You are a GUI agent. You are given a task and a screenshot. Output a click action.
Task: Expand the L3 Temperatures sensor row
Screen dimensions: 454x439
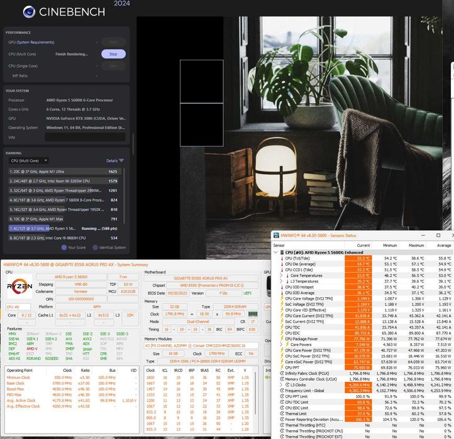[x=281, y=281]
